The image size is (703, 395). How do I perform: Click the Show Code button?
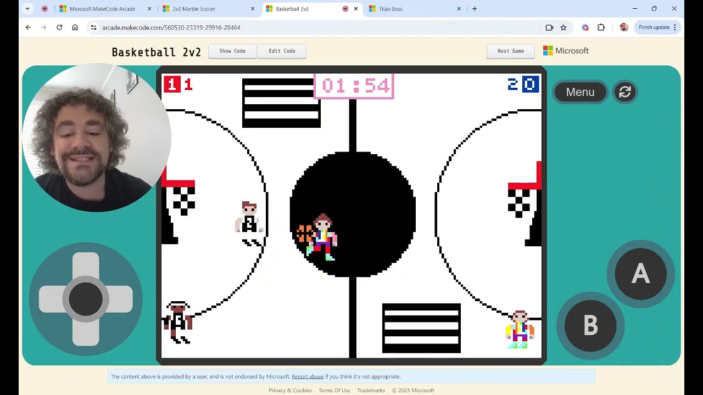point(232,51)
